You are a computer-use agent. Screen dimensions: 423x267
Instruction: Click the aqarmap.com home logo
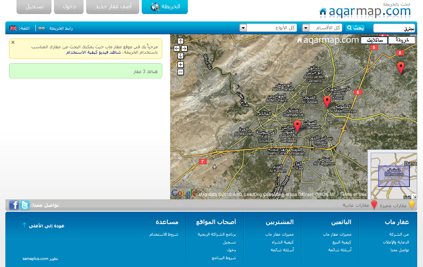pos(365,12)
